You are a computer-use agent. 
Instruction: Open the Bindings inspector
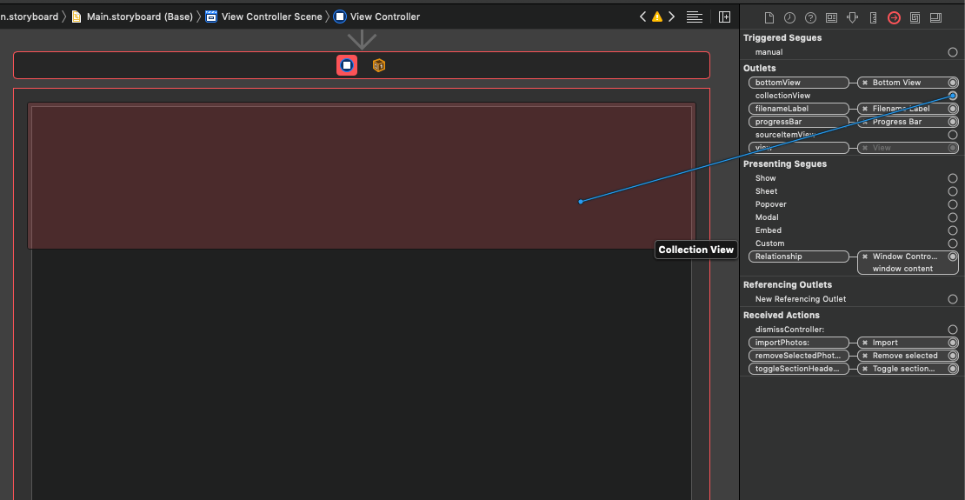tap(915, 17)
